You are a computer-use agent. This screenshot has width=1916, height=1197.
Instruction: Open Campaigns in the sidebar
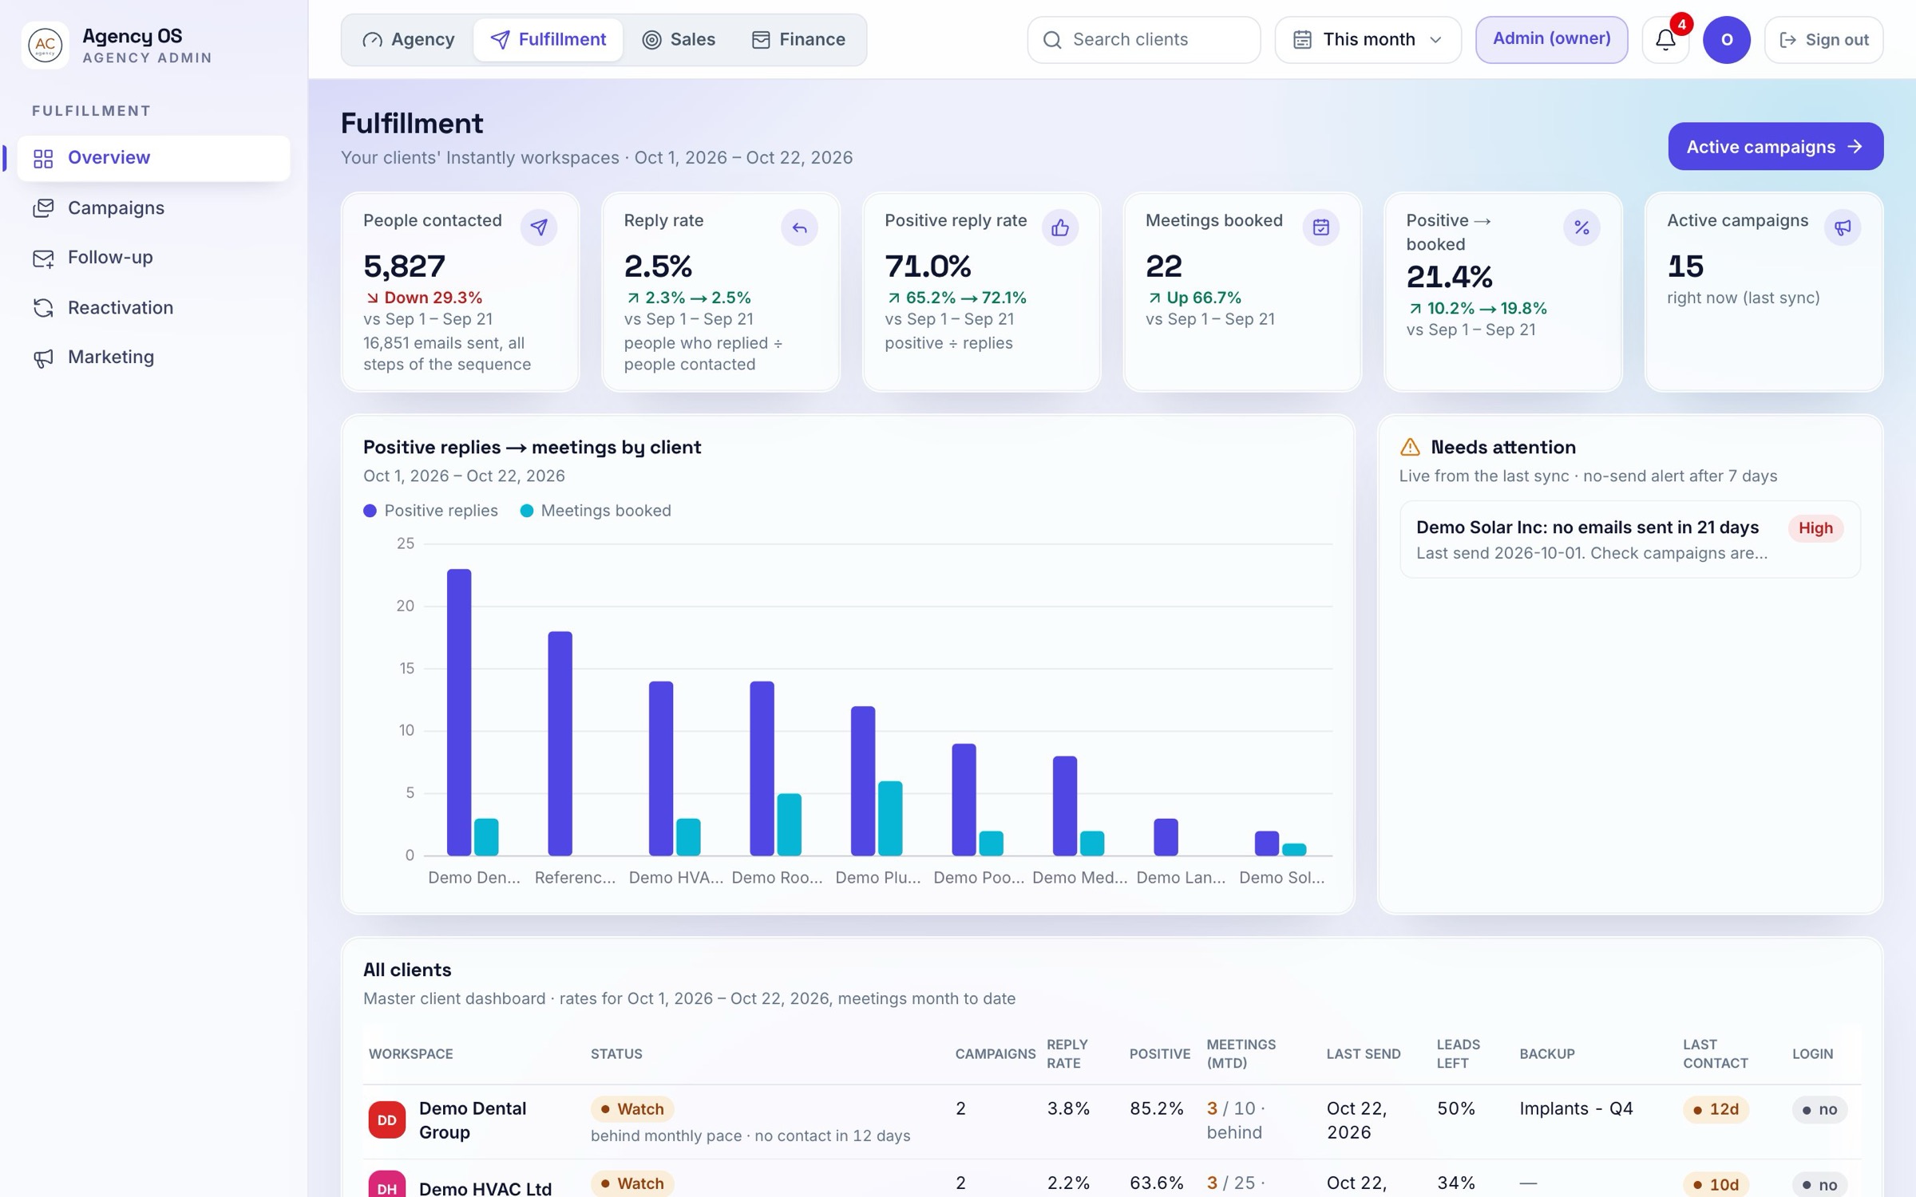[x=153, y=208]
